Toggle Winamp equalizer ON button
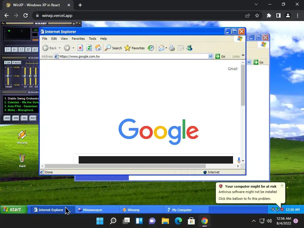Screen dimensions: 304x228 (7, 62)
